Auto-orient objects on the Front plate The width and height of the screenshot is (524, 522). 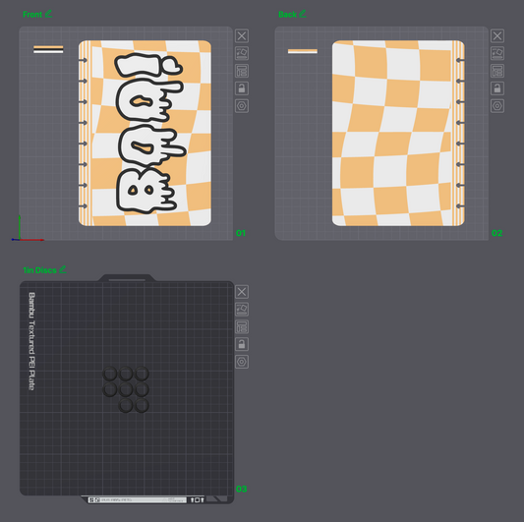(242, 53)
